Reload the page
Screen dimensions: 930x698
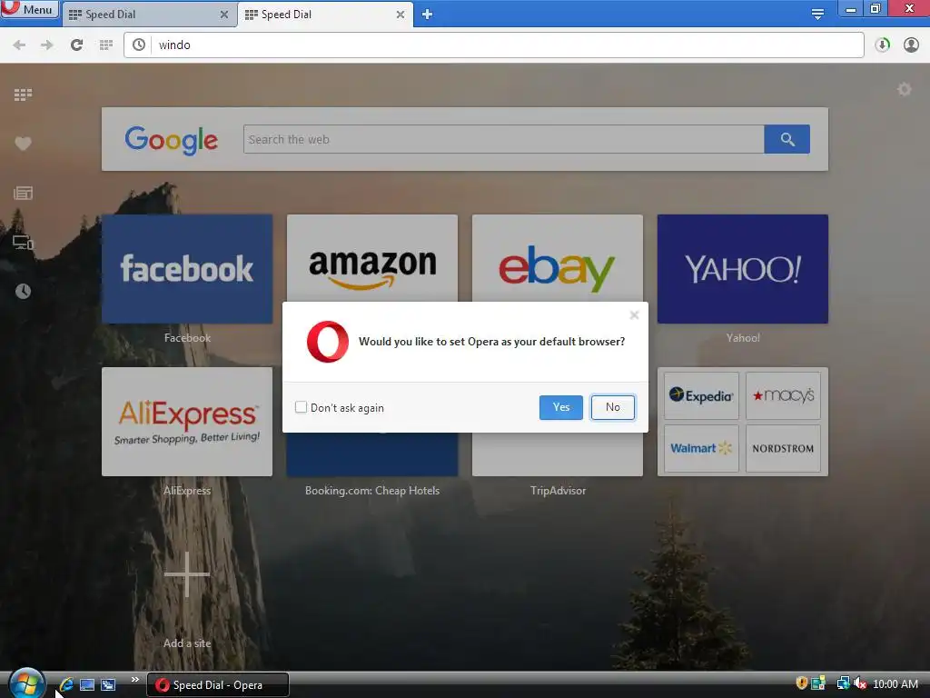[76, 45]
